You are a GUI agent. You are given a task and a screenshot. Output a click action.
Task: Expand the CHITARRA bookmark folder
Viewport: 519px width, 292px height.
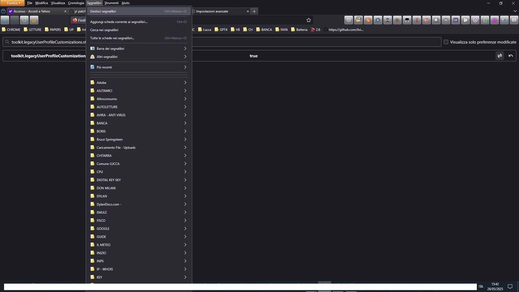(139, 155)
